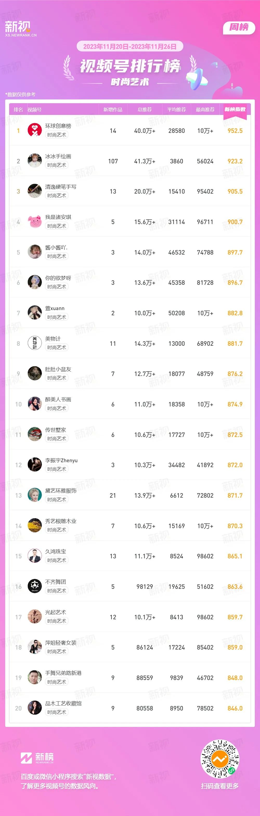Open the 冰冰手绘画 channel name

[x=58, y=156]
